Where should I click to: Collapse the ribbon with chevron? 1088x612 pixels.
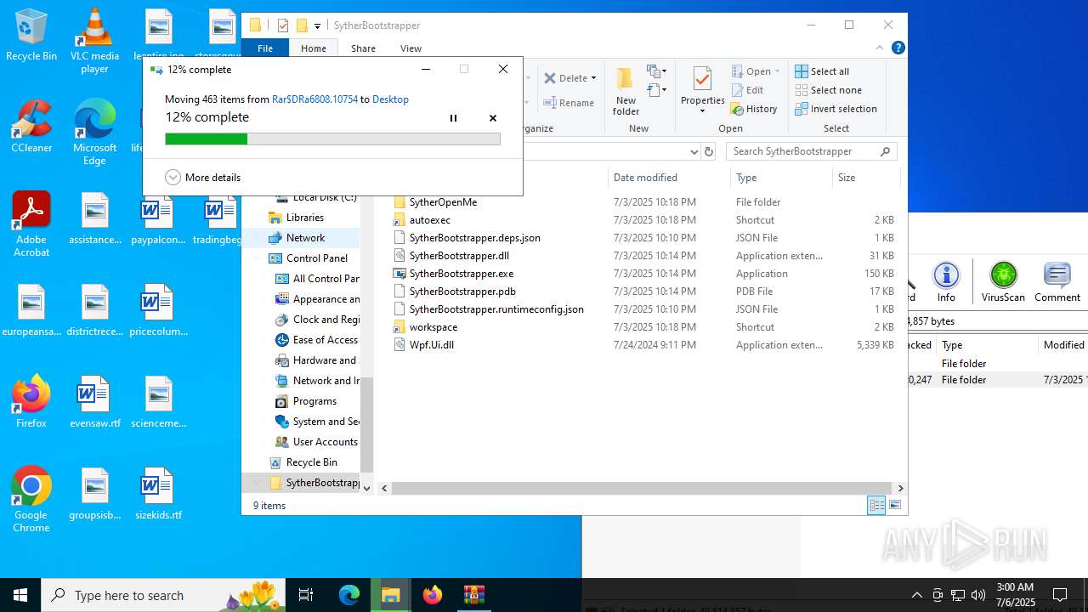[x=881, y=48]
